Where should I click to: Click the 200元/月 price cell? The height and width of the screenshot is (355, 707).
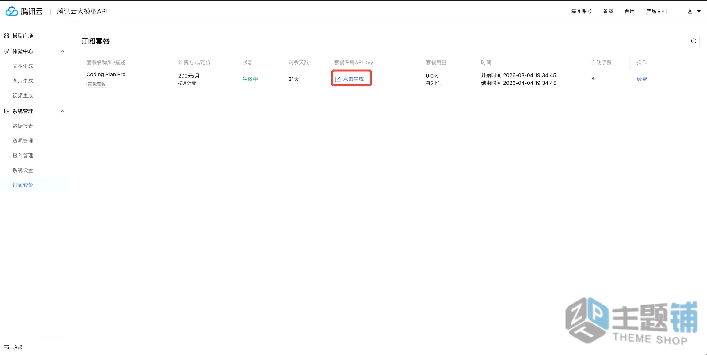click(x=189, y=76)
